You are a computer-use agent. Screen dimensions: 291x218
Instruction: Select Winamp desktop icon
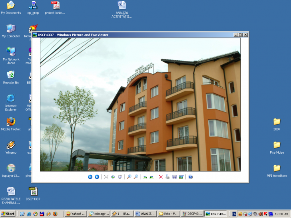11,147
